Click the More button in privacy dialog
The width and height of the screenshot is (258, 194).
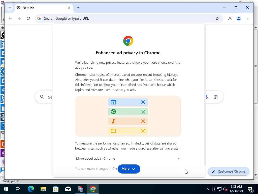pyautogui.click(x=129, y=169)
